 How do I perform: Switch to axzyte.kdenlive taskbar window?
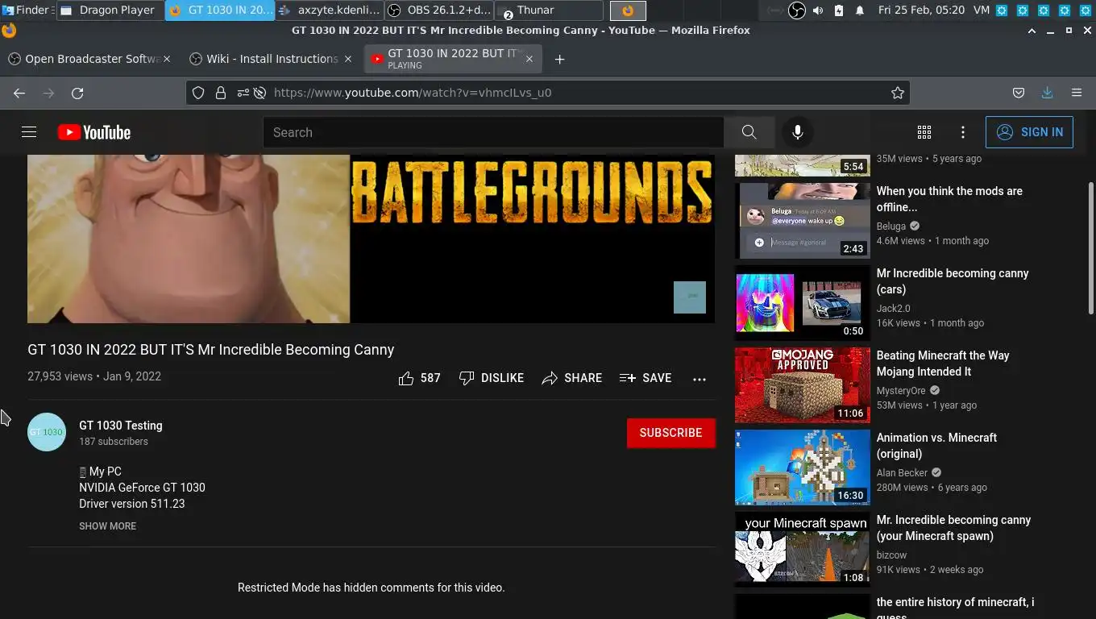tap(329, 10)
